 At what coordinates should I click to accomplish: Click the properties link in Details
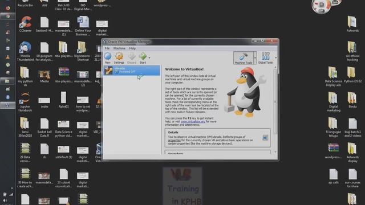pos(175,140)
